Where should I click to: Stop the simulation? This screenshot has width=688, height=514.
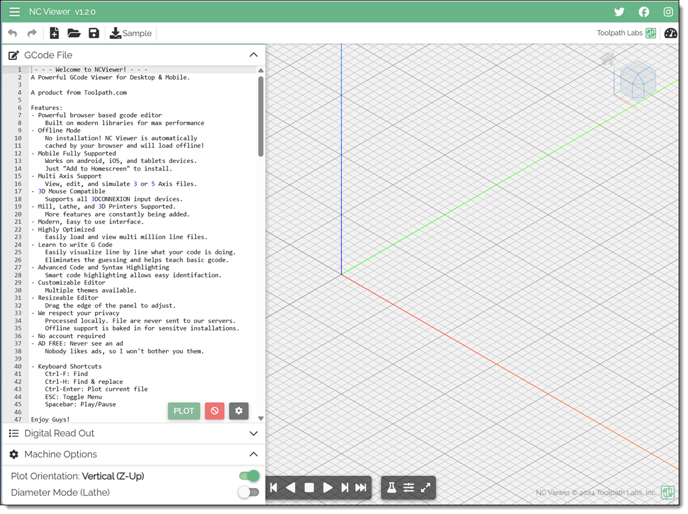(309, 488)
